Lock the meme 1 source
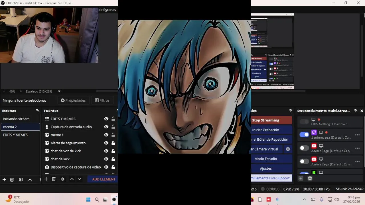This screenshot has width=365, height=205. [113, 135]
